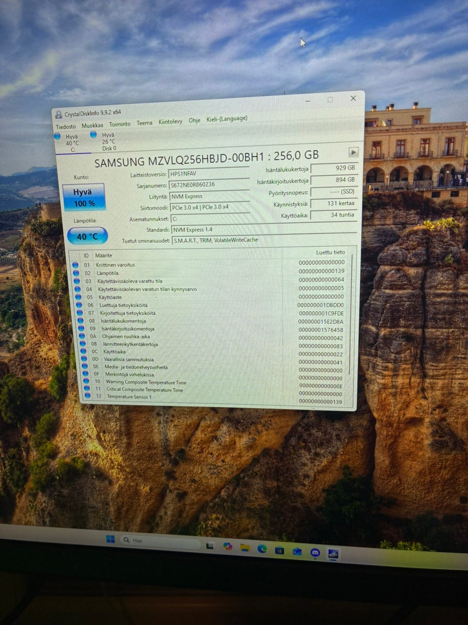Click status dot for attribute 02 Lämpötila
This screenshot has height=625, width=468.
click(x=76, y=273)
